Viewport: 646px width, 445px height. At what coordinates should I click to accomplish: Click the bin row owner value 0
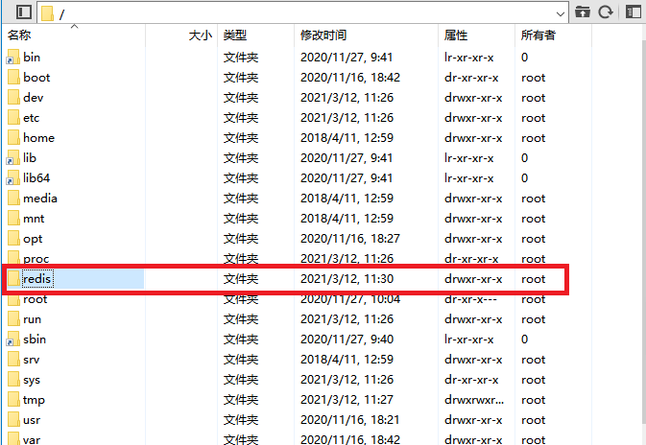524,58
